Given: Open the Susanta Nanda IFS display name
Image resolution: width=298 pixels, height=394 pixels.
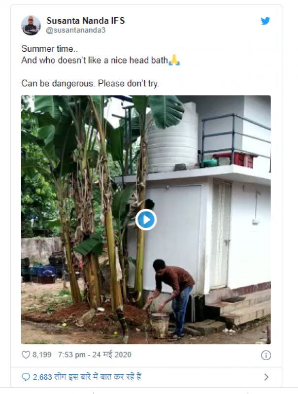Looking at the screenshot, I should (x=85, y=20).
